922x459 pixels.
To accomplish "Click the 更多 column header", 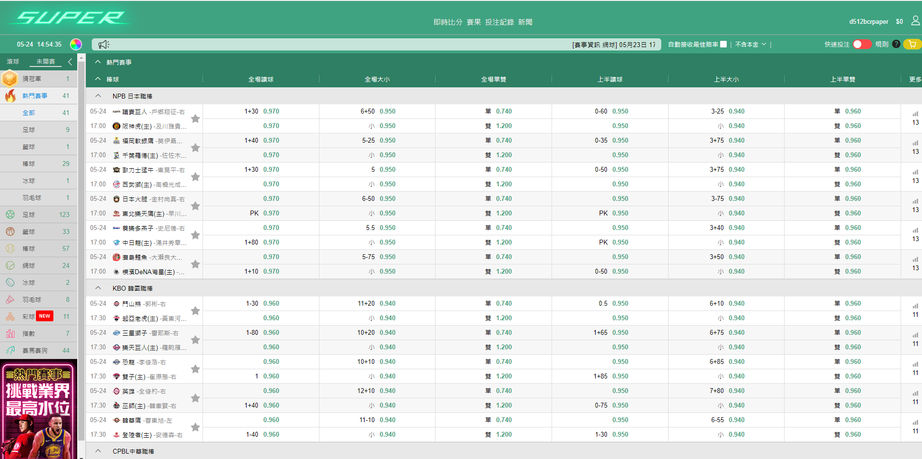I will click(915, 79).
